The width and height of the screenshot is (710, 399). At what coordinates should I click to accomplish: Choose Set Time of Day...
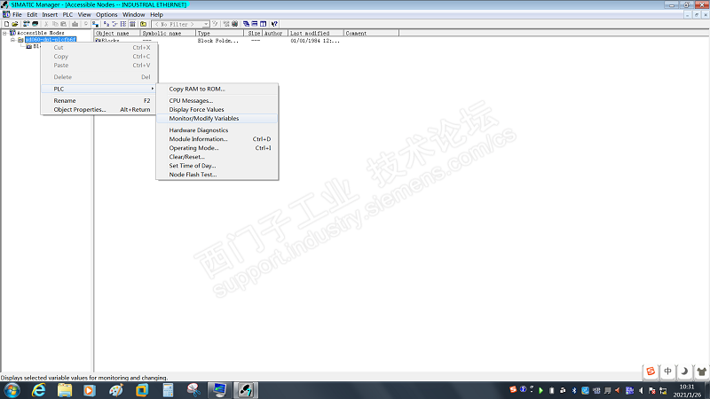tap(217, 166)
